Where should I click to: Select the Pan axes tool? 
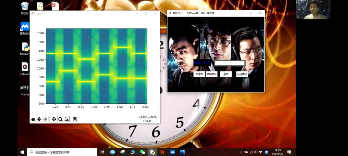(54, 119)
